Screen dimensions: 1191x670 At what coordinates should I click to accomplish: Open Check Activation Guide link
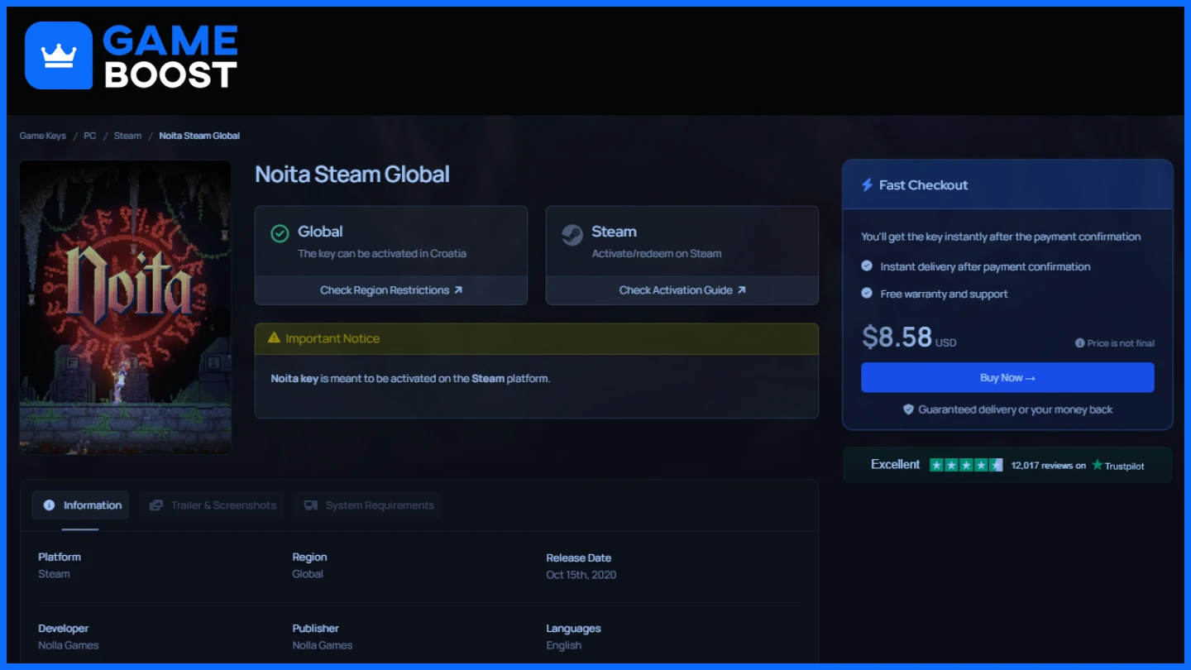682,290
